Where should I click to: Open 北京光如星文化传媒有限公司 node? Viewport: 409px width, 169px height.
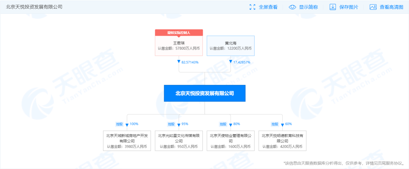(178, 141)
